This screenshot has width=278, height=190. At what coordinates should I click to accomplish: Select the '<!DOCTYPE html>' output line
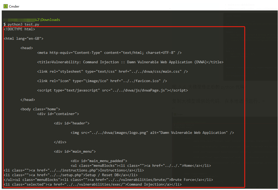tap(19, 29)
